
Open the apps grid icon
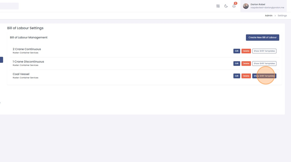tap(218, 6)
